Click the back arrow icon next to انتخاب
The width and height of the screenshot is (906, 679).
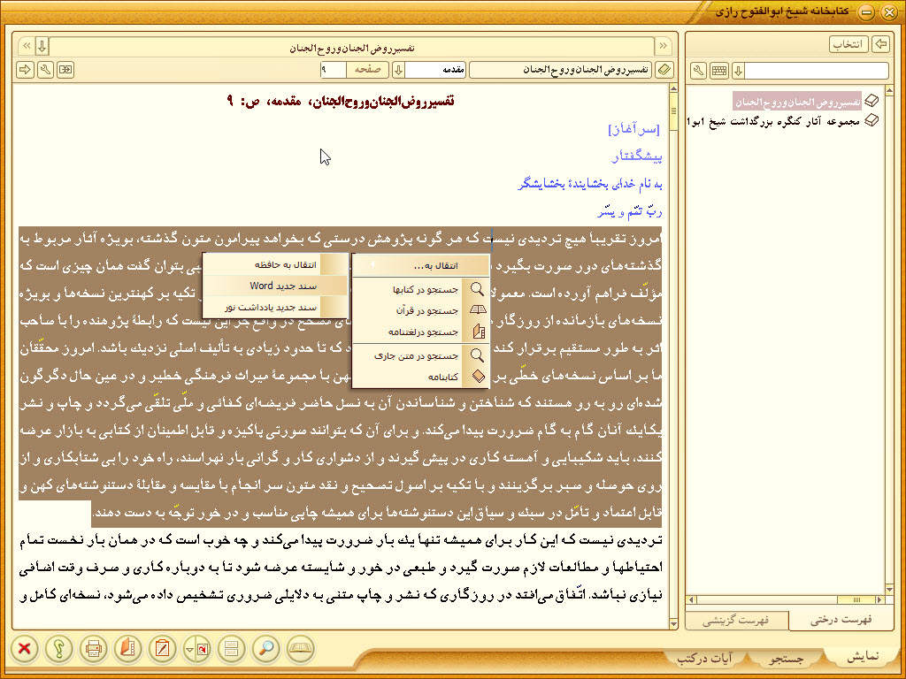[880, 44]
